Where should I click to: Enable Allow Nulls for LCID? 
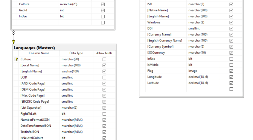(x=104, y=78)
